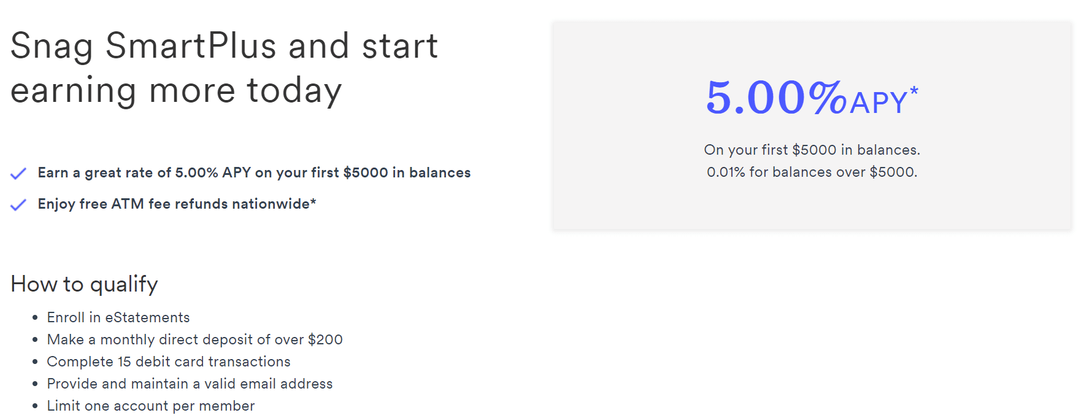Click the large 5.00% rate figure
Viewport: 1084px width, 418px height.
pyautogui.click(x=776, y=97)
